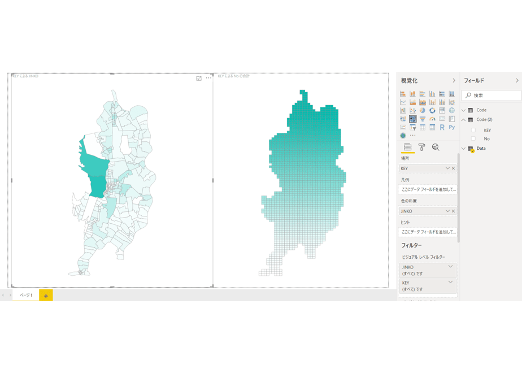Viewport: 522px width, 373px height.
Task: Switch to the ページ 1 tab
Action: (26, 295)
